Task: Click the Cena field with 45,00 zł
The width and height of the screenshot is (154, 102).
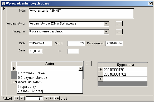Action: [x=36, y=51]
